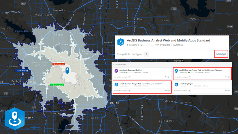Viewport: 238px width, 134px height.
Task: Click the 'AppStudio Developer Edition' title
Action: tap(131, 70)
